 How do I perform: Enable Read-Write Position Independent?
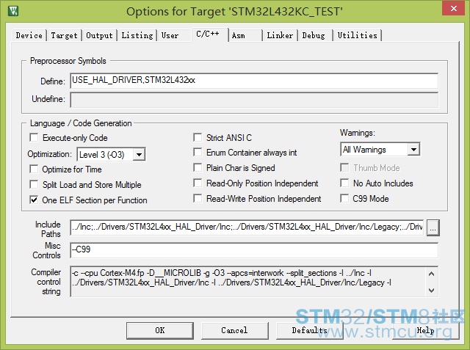coord(198,199)
